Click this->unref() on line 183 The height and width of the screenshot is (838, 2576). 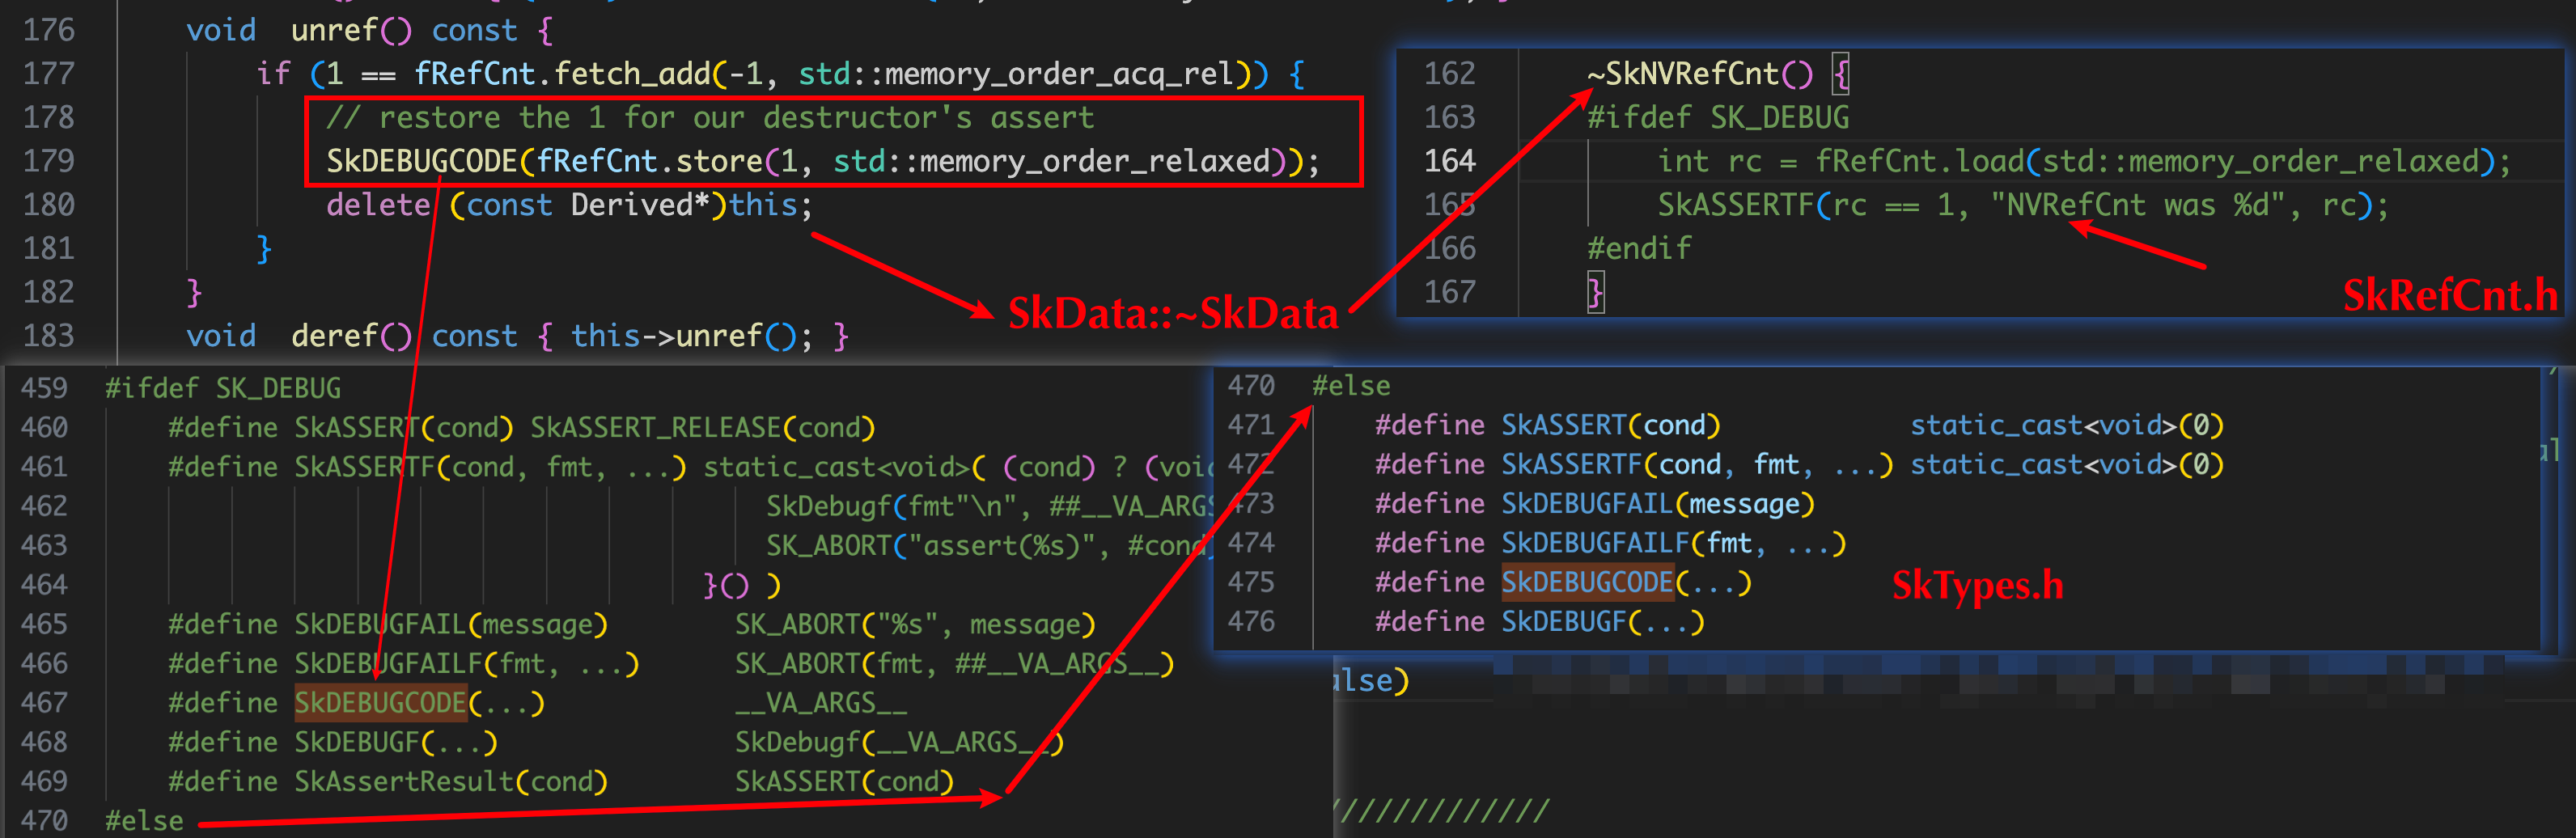pyautogui.click(x=683, y=336)
